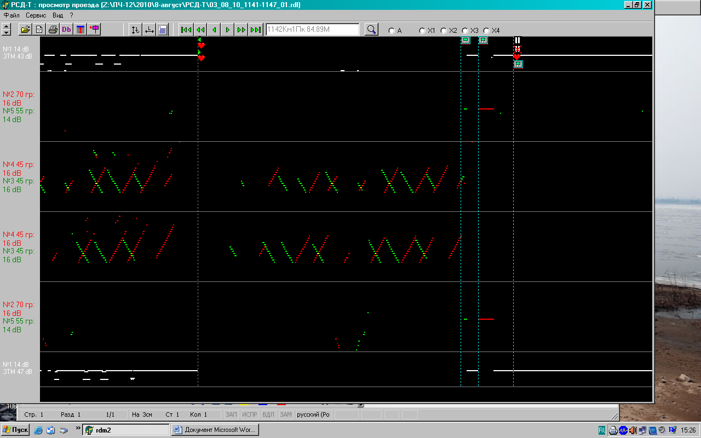Click the Print icon in toolbar
The image size is (701, 438).
pos(53,30)
